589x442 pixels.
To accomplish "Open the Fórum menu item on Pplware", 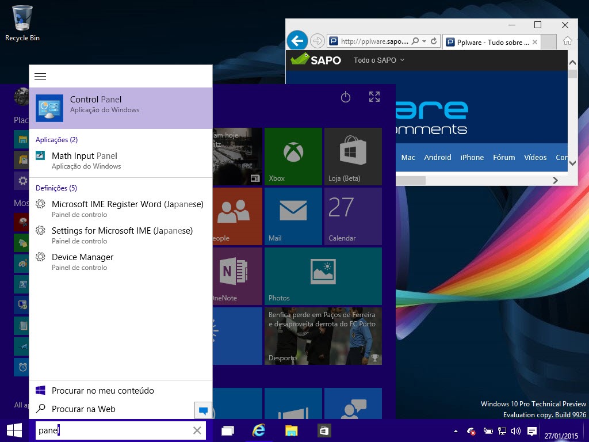I will point(504,158).
